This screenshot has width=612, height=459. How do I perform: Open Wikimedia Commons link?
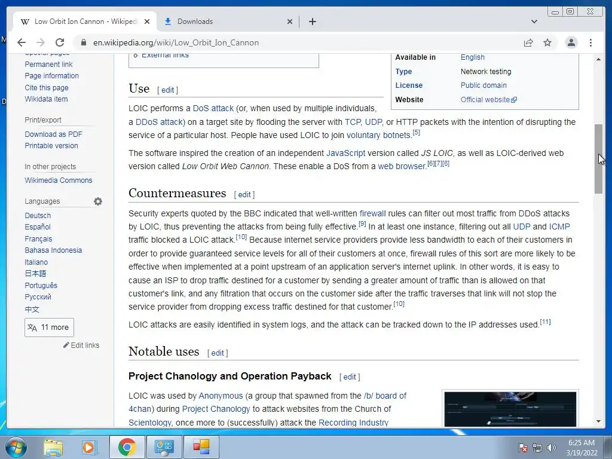(x=59, y=180)
